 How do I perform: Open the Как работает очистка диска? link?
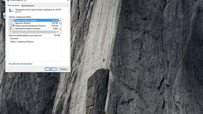tap(21, 63)
